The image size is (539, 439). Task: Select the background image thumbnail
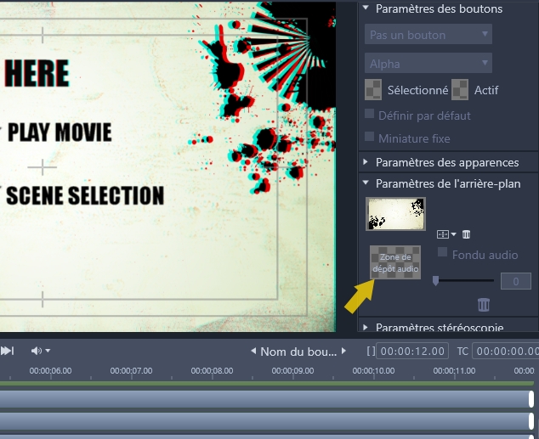395,214
